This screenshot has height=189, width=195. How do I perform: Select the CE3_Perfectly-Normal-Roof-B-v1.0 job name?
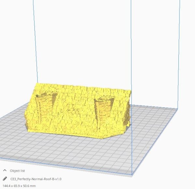point(36,179)
